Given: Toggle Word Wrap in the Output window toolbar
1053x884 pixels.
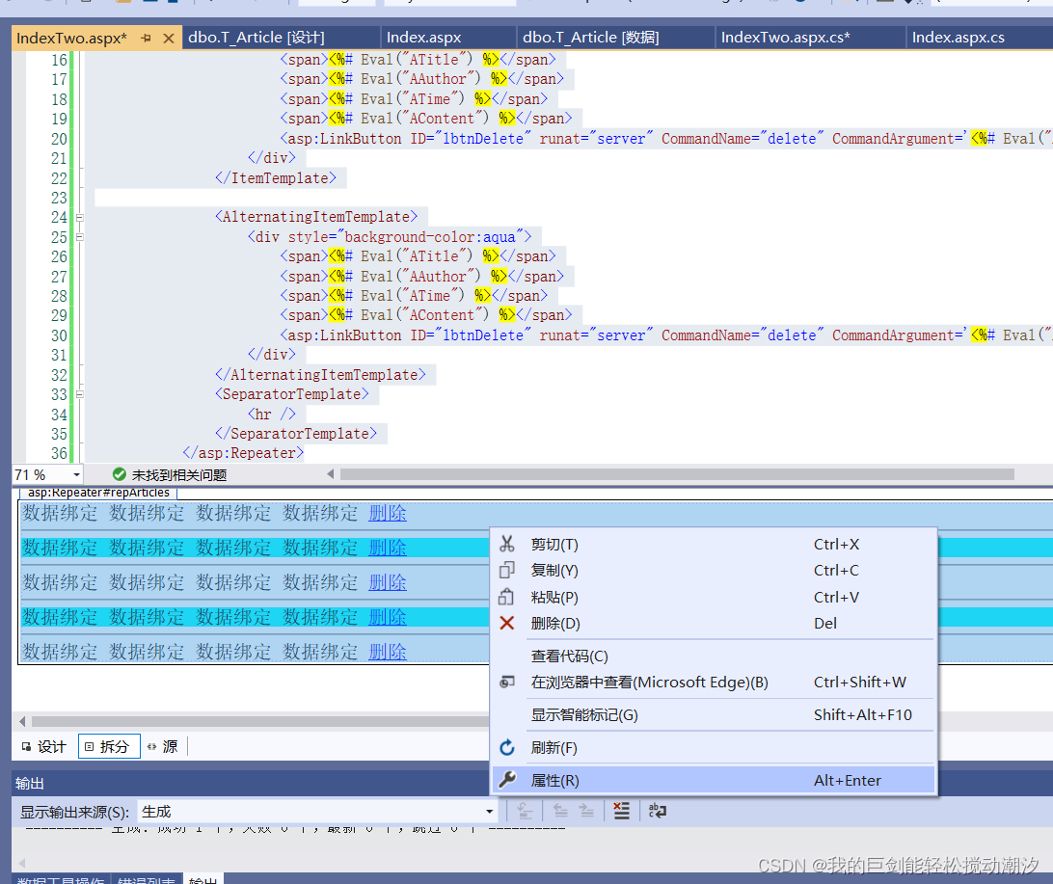Looking at the screenshot, I should pos(660,811).
